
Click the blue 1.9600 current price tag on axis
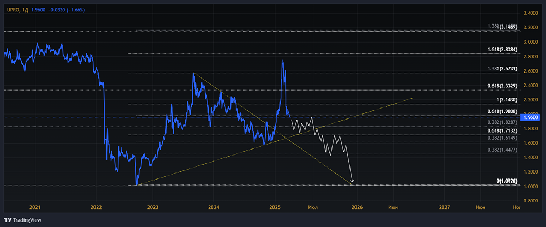[x=530, y=118]
